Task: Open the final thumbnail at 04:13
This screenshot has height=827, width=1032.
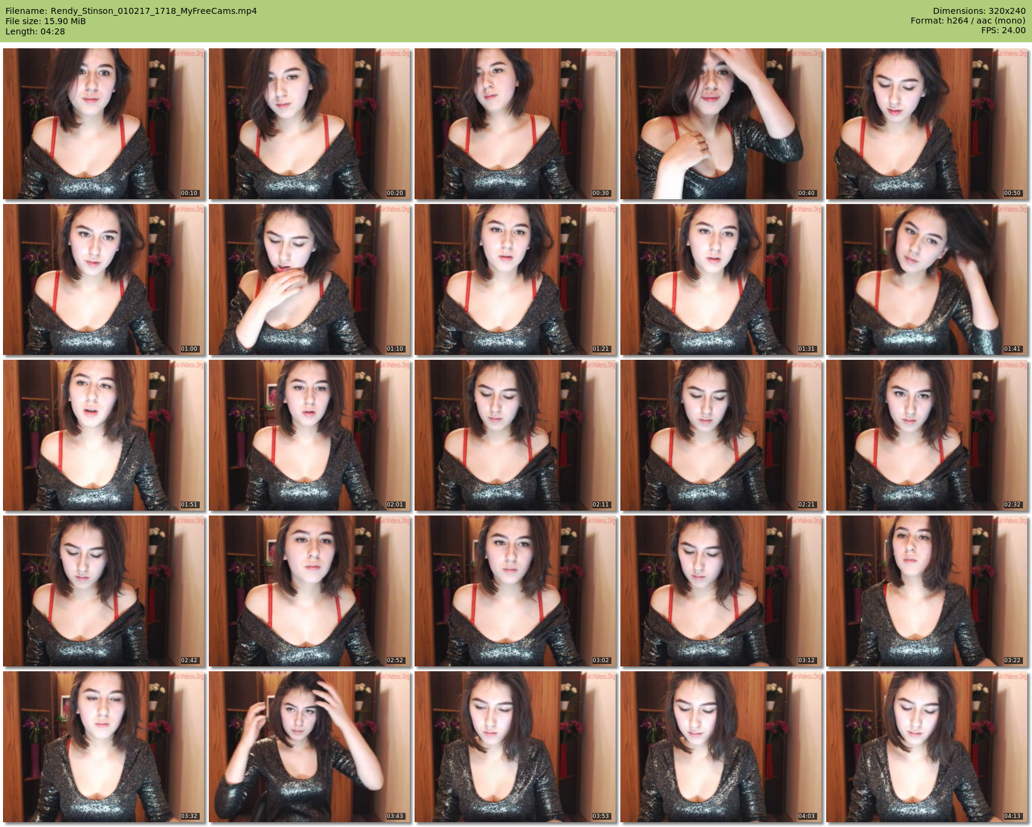Action: click(x=927, y=747)
